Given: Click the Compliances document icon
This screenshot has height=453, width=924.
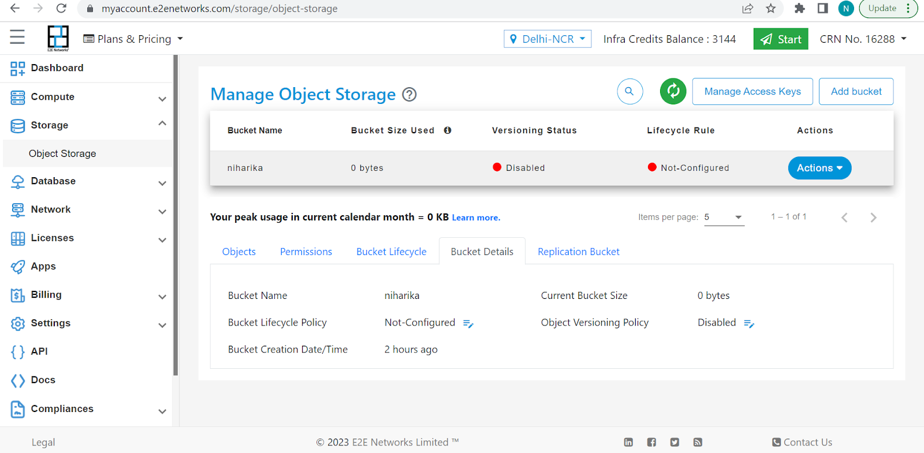Looking at the screenshot, I should coord(18,409).
